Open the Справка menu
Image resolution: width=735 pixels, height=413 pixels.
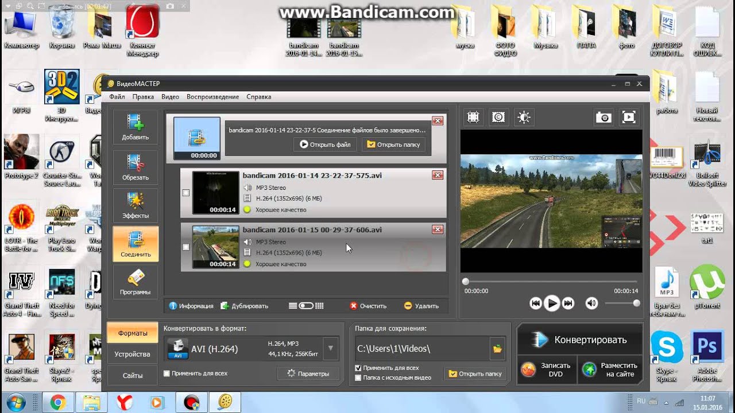(258, 97)
